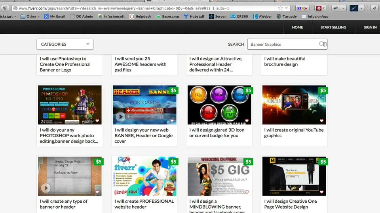The height and width of the screenshot is (213, 380).
Task: Favorite the Photoshop Editing gig with its heart
Action: pos(97,121)
